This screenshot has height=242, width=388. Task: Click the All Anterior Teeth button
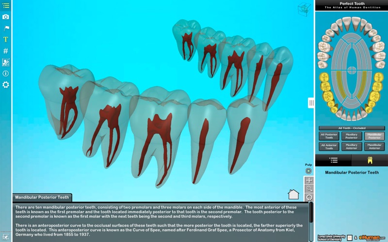[x=329, y=146]
